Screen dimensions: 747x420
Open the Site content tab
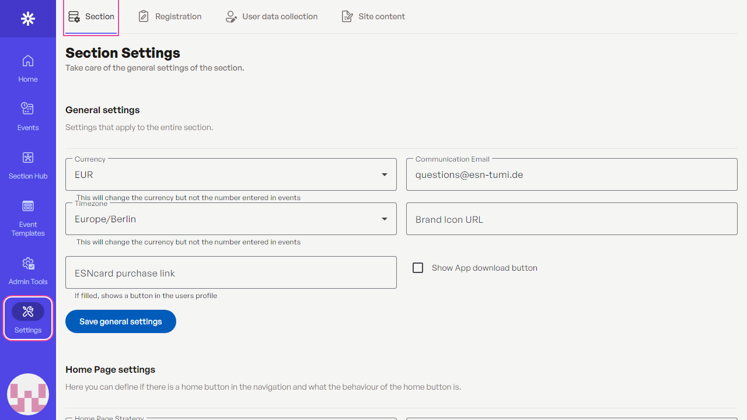pos(373,16)
